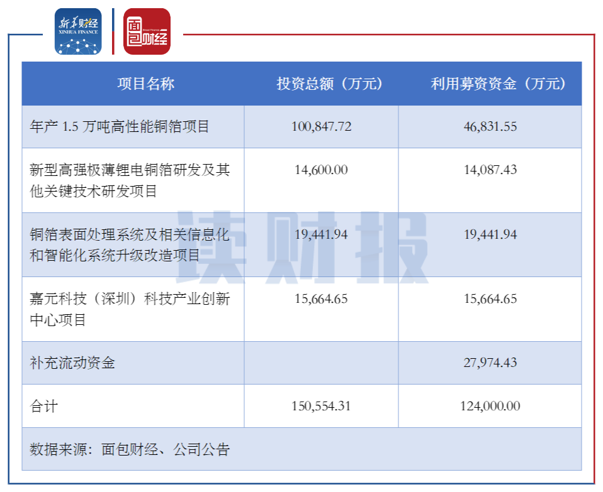Click the Xinhua Finance logo
This screenshot has height=492, width=603.
pos(79,31)
